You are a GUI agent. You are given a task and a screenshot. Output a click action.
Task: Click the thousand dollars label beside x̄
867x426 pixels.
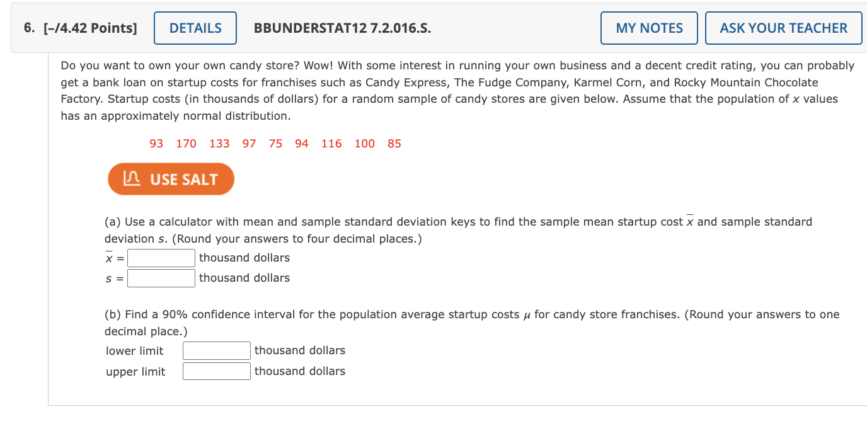(244, 257)
